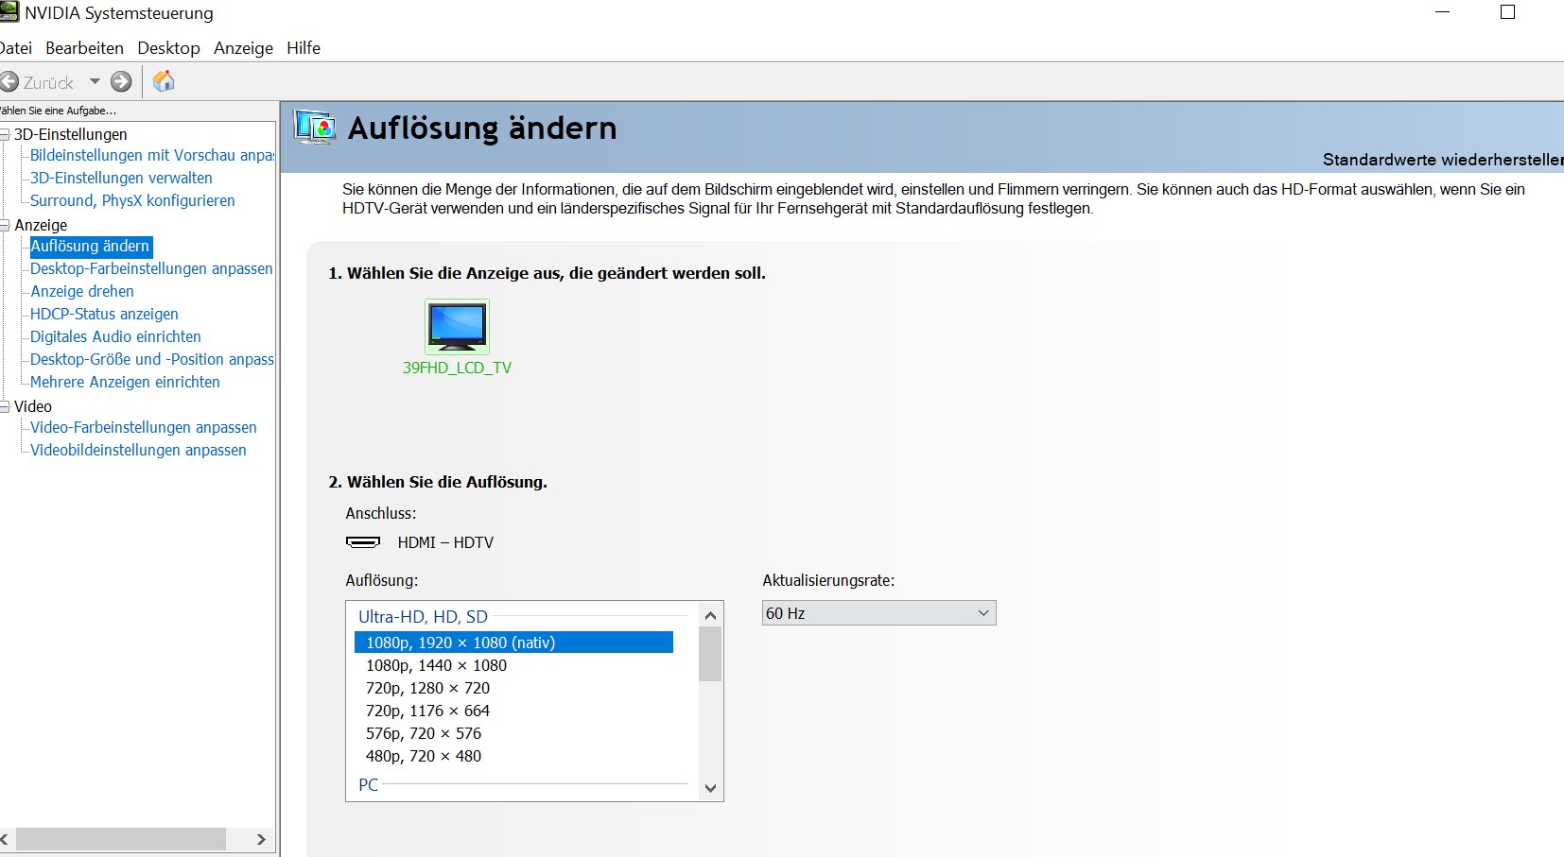Click the forward navigation arrow icon
The width and height of the screenshot is (1564, 857).
click(121, 82)
